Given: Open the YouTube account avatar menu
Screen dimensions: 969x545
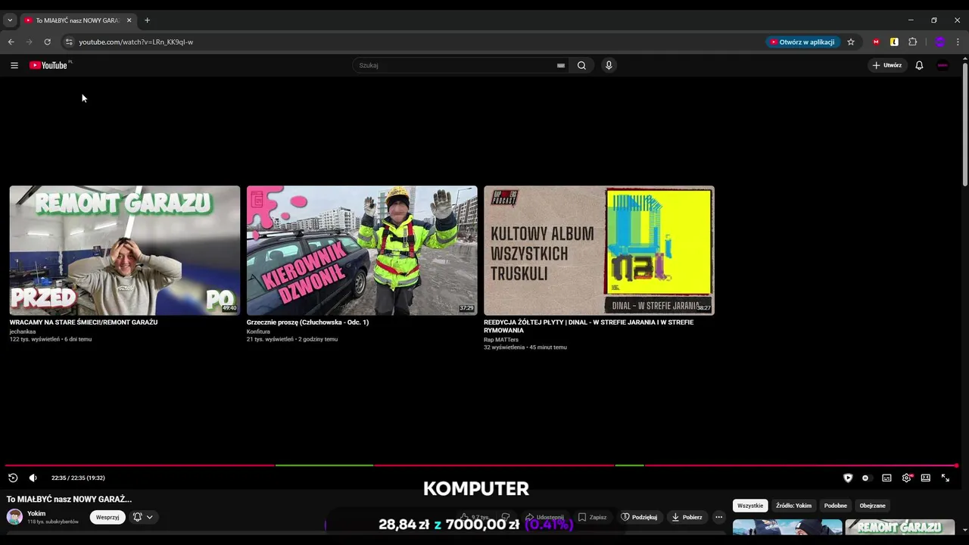Looking at the screenshot, I should (943, 65).
